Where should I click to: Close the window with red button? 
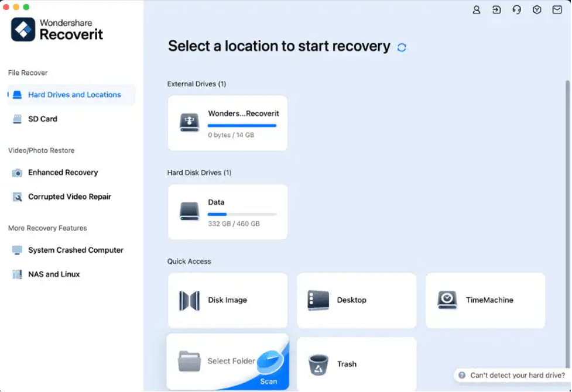click(6, 7)
